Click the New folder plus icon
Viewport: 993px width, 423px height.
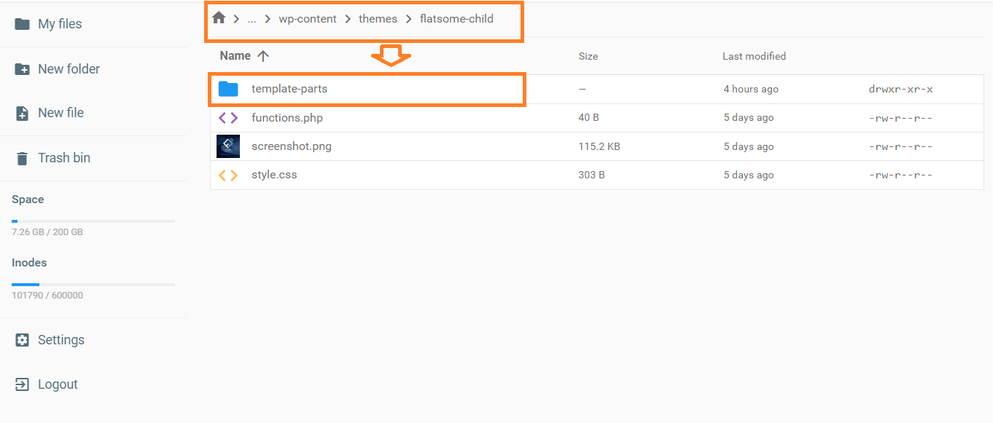point(23,69)
